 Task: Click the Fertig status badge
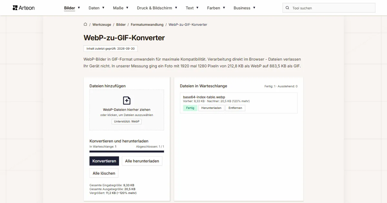click(190, 108)
